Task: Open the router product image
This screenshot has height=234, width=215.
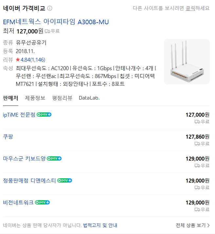Action: [187, 62]
